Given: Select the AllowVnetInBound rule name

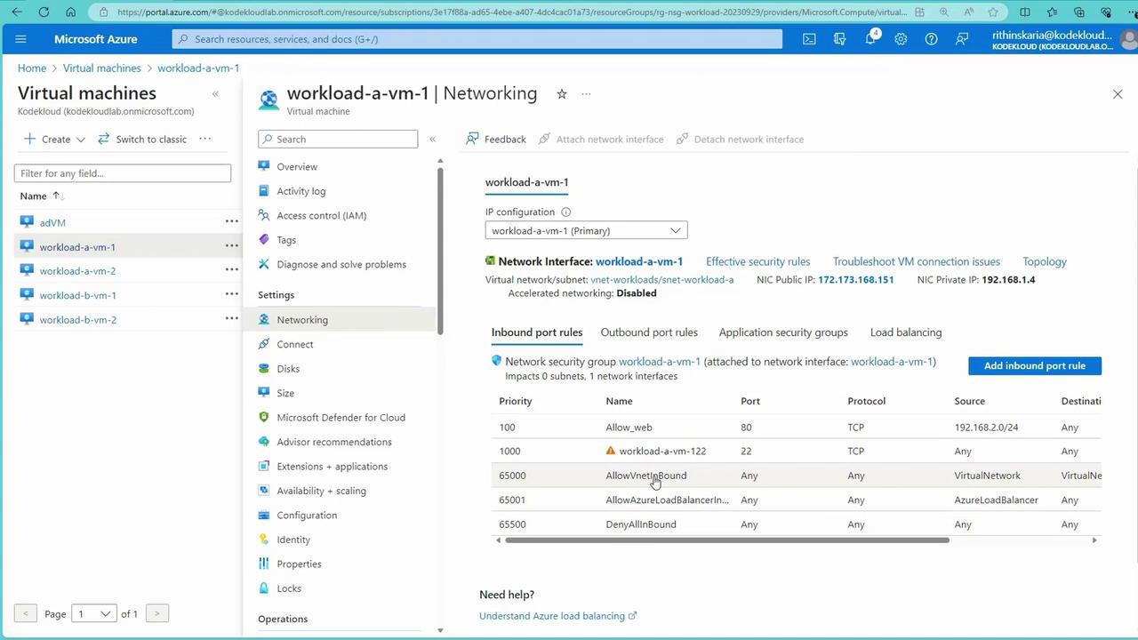Looking at the screenshot, I should 646,476.
